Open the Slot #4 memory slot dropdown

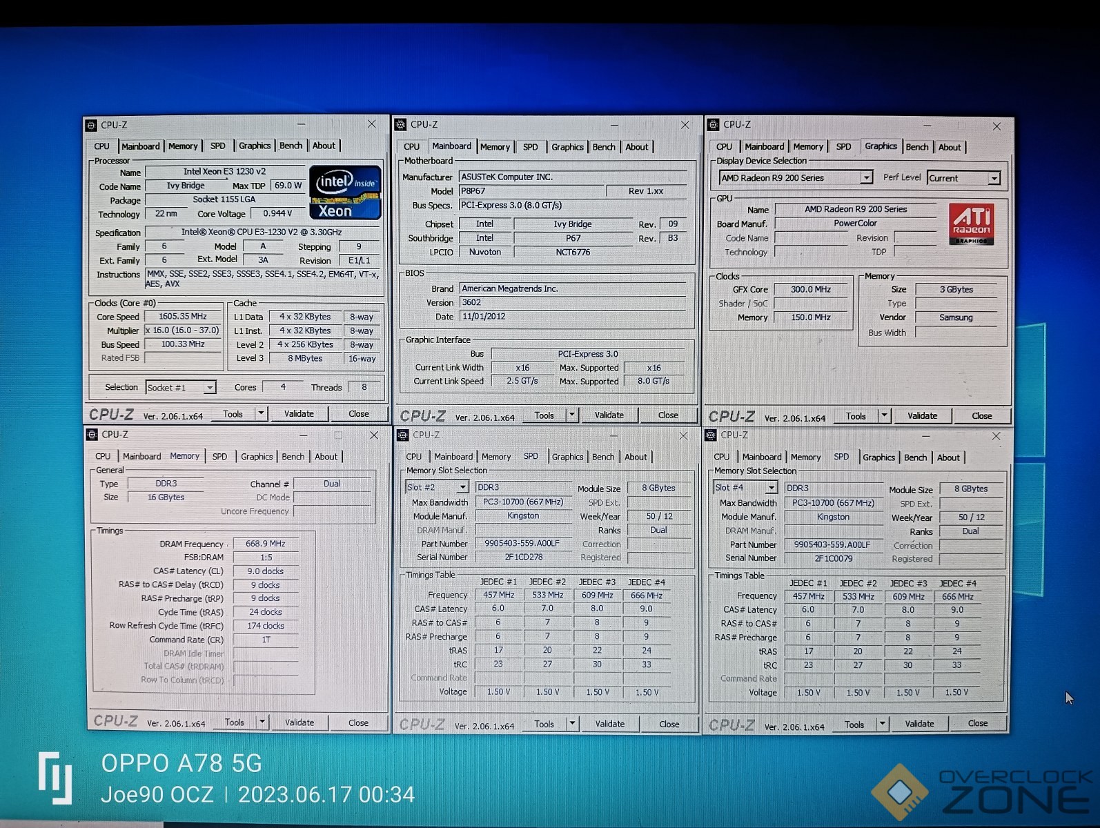pyautogui.click(x=746, y=487)
